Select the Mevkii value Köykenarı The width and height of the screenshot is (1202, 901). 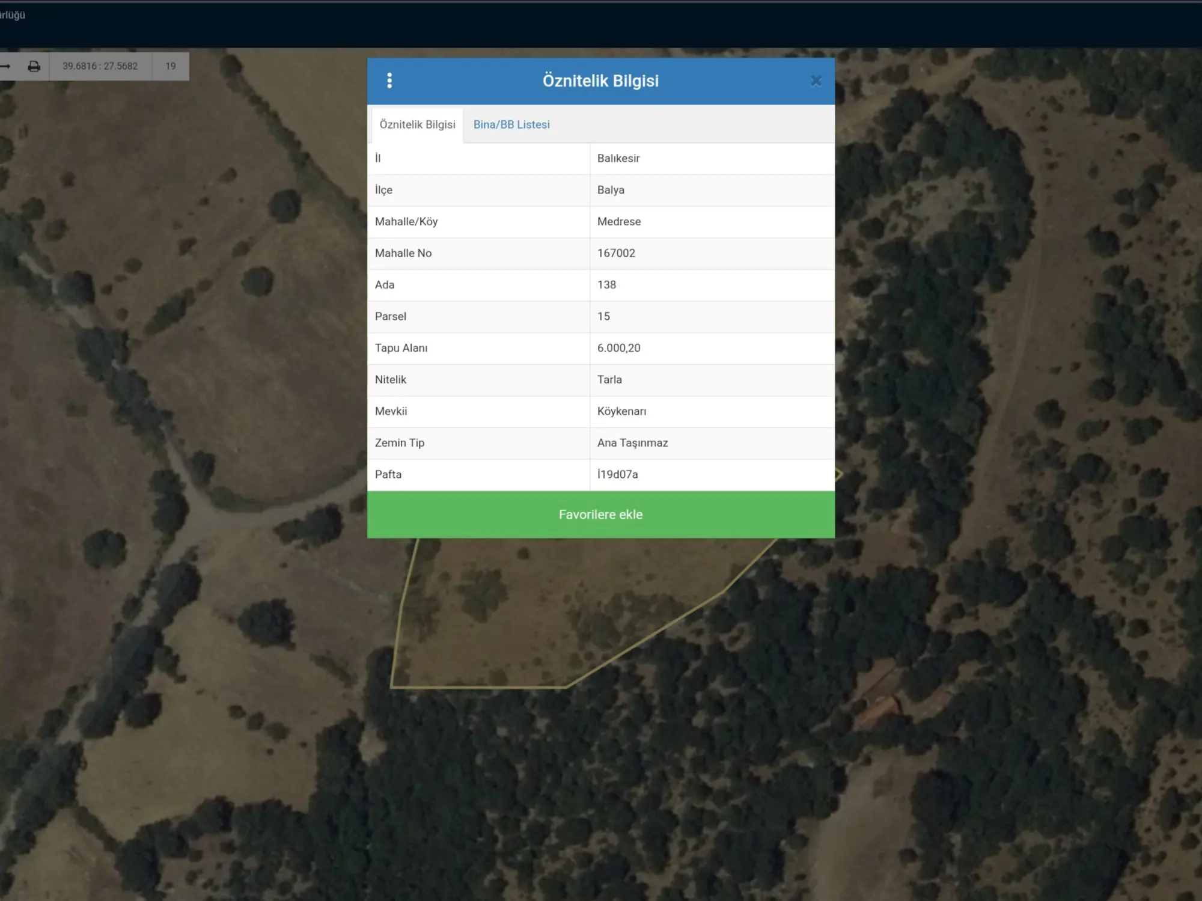click(x=621, y=411)
